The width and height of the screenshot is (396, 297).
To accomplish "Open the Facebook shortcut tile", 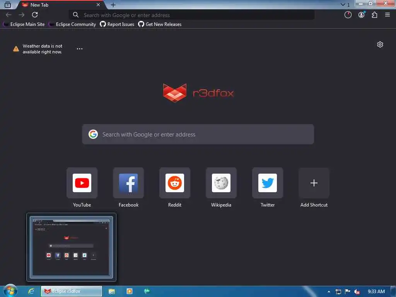I will (128, 183).
